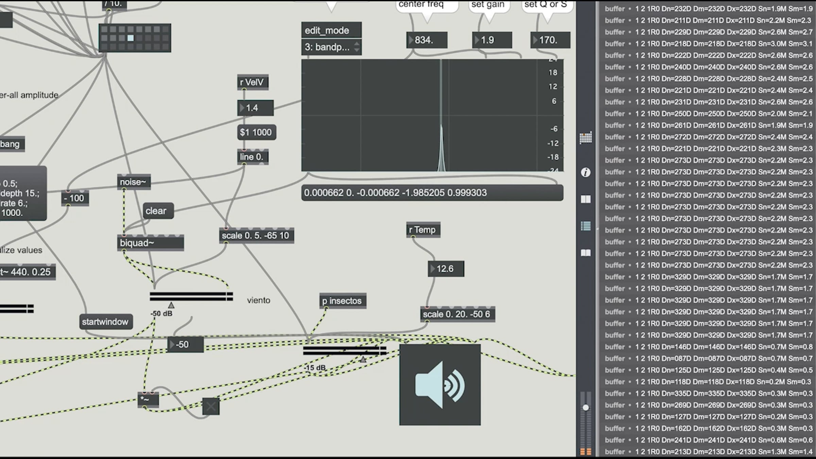Open the calendar grid sidebar icon

pyautogui.click(x=585, y=138)
